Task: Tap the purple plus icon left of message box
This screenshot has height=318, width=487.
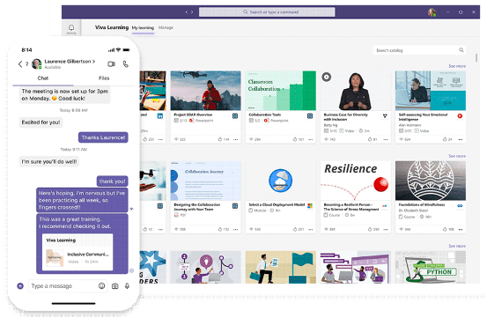Action: 20,286
